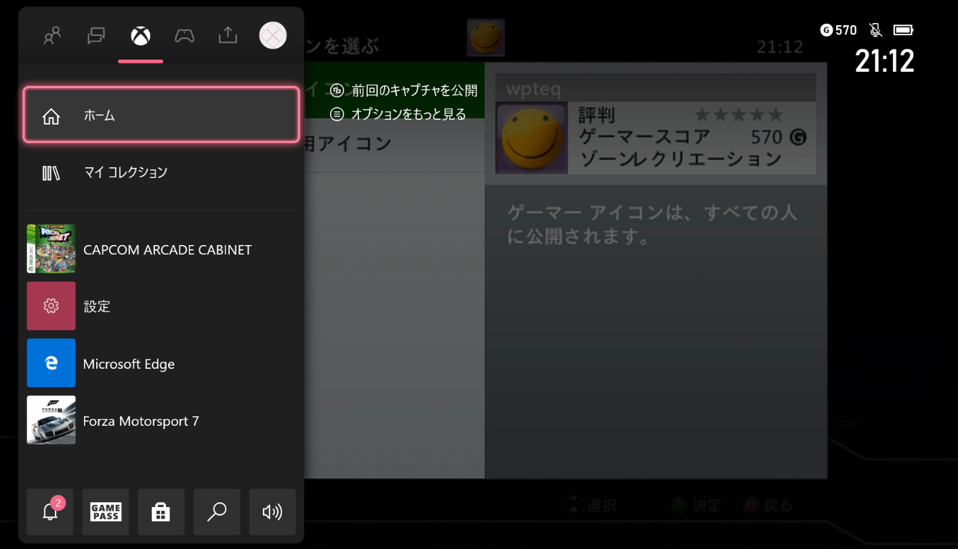The height and width of the screenshot is (549, 958).
Task: Open the Microsoft Store bag icon
Action: [x=161, y=512]
